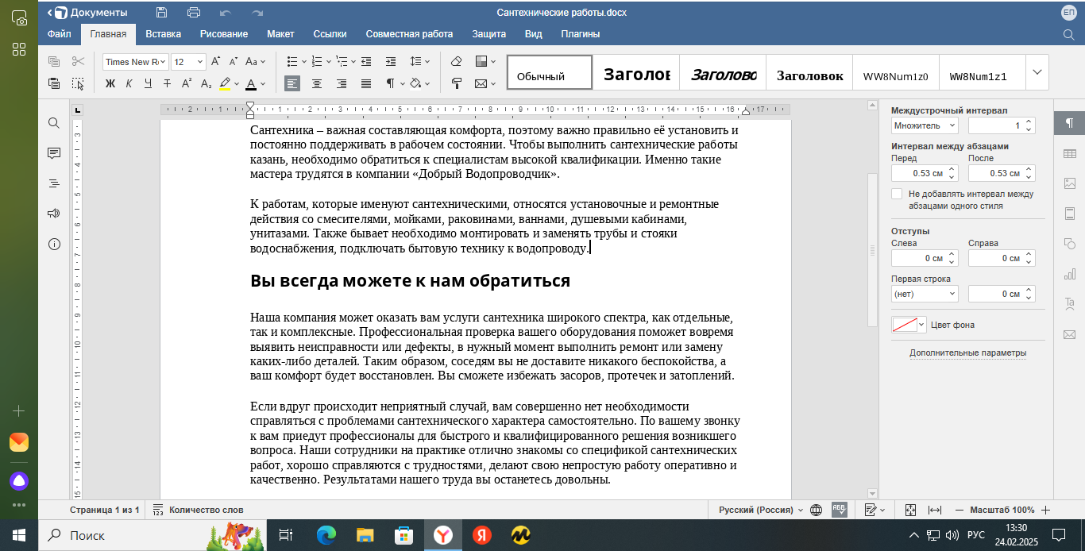Click the multilevel list icon
This screenshot has width=1085, height=551.
click(x=342, y=61)
